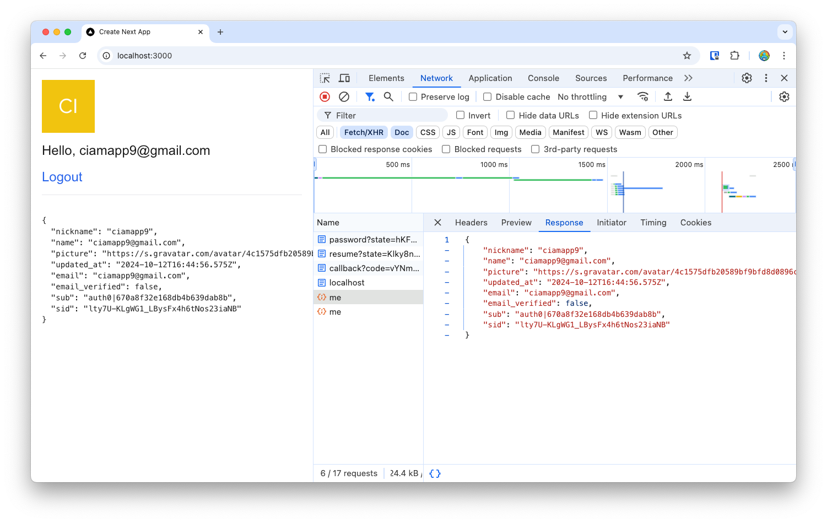This screenshot has height=523, width=827.
Task: Click the inspect element picker icon
Action: pyautogui.click(x=325, y=78)
